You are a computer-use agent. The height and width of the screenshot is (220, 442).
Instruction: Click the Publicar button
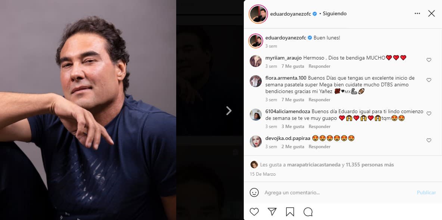[x=426, y=192]
